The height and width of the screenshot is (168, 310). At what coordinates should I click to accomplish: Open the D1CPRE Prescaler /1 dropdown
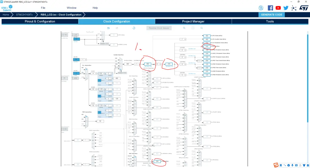[137, 64]
